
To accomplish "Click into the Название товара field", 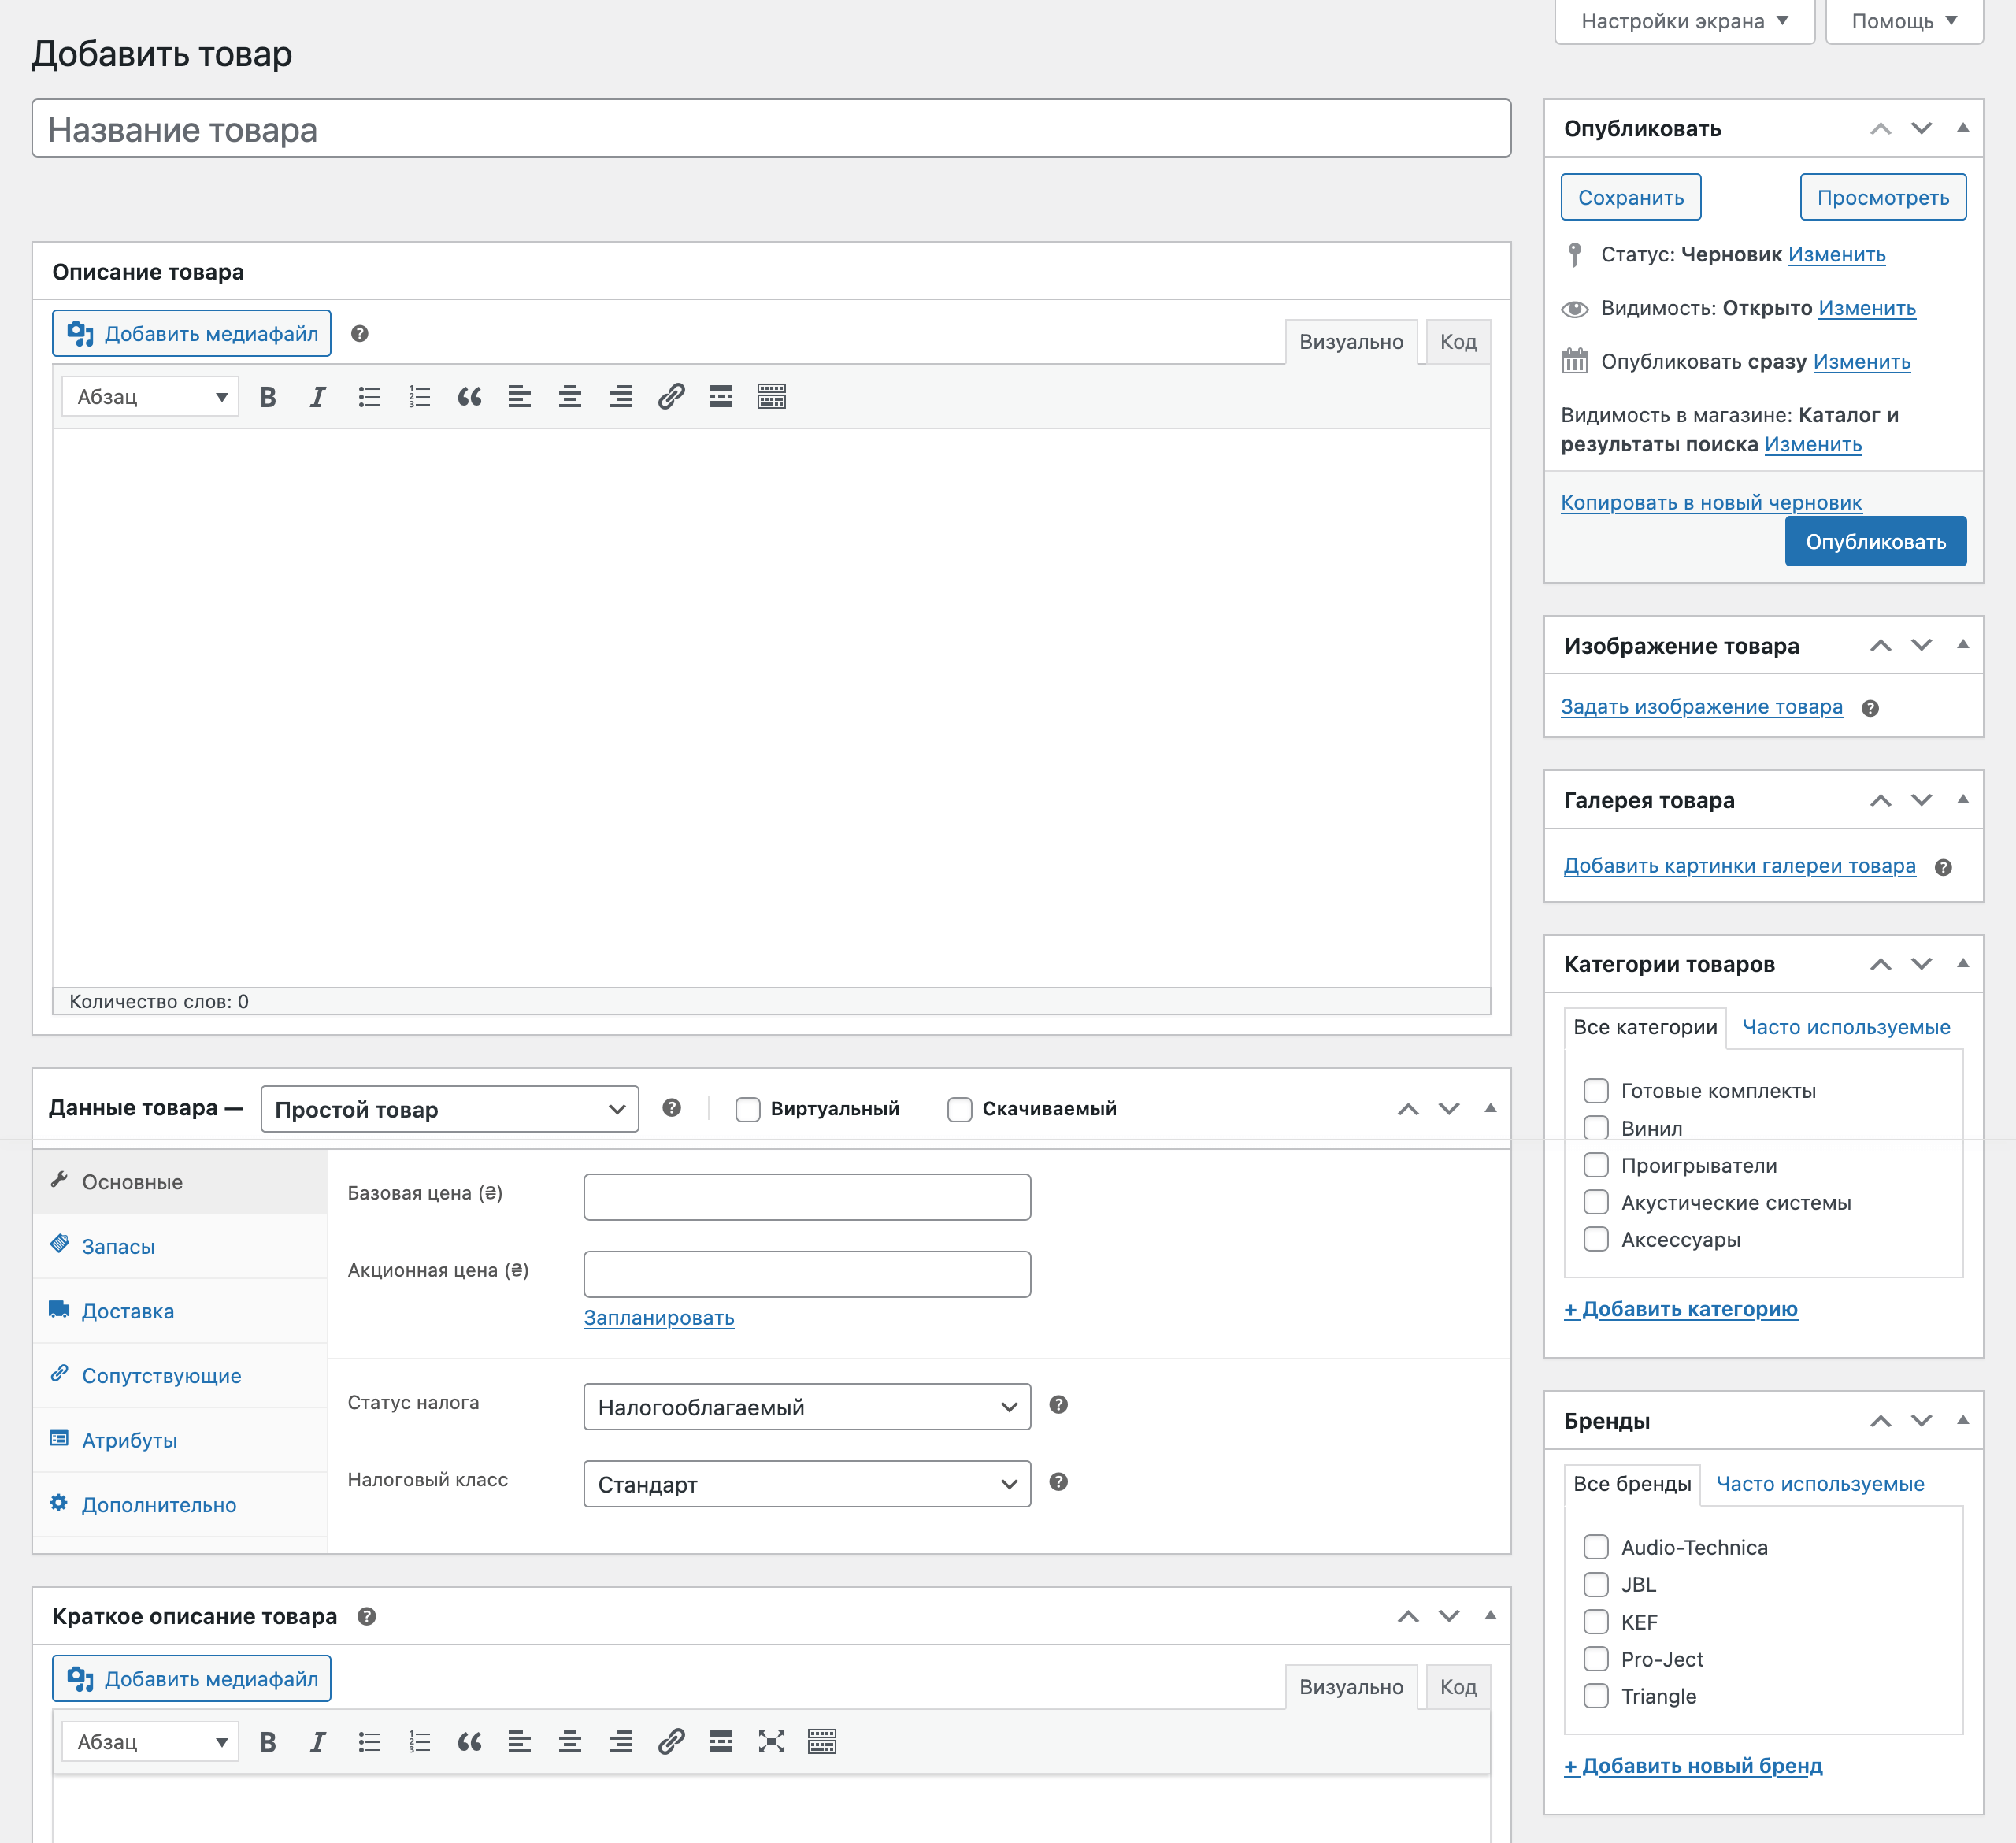I will [771, 129].
